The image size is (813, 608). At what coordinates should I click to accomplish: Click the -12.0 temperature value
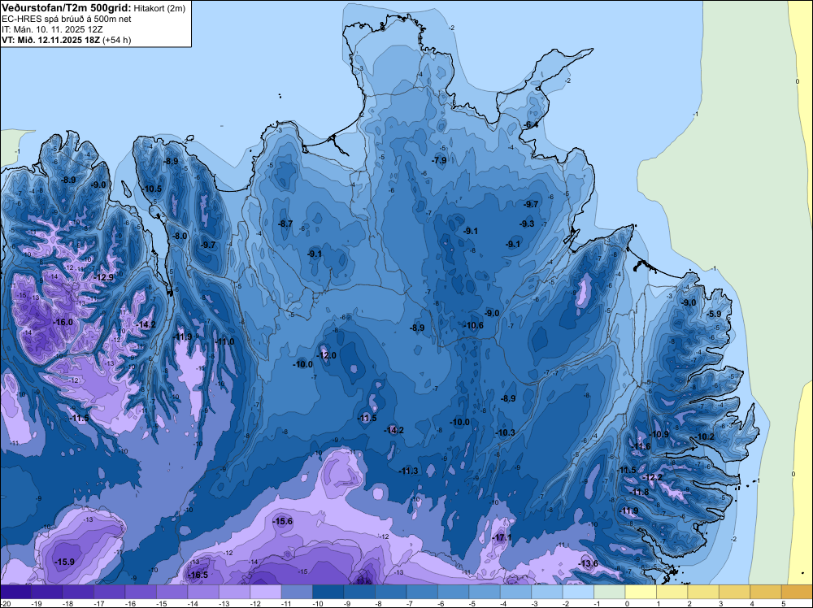point(327,355)
